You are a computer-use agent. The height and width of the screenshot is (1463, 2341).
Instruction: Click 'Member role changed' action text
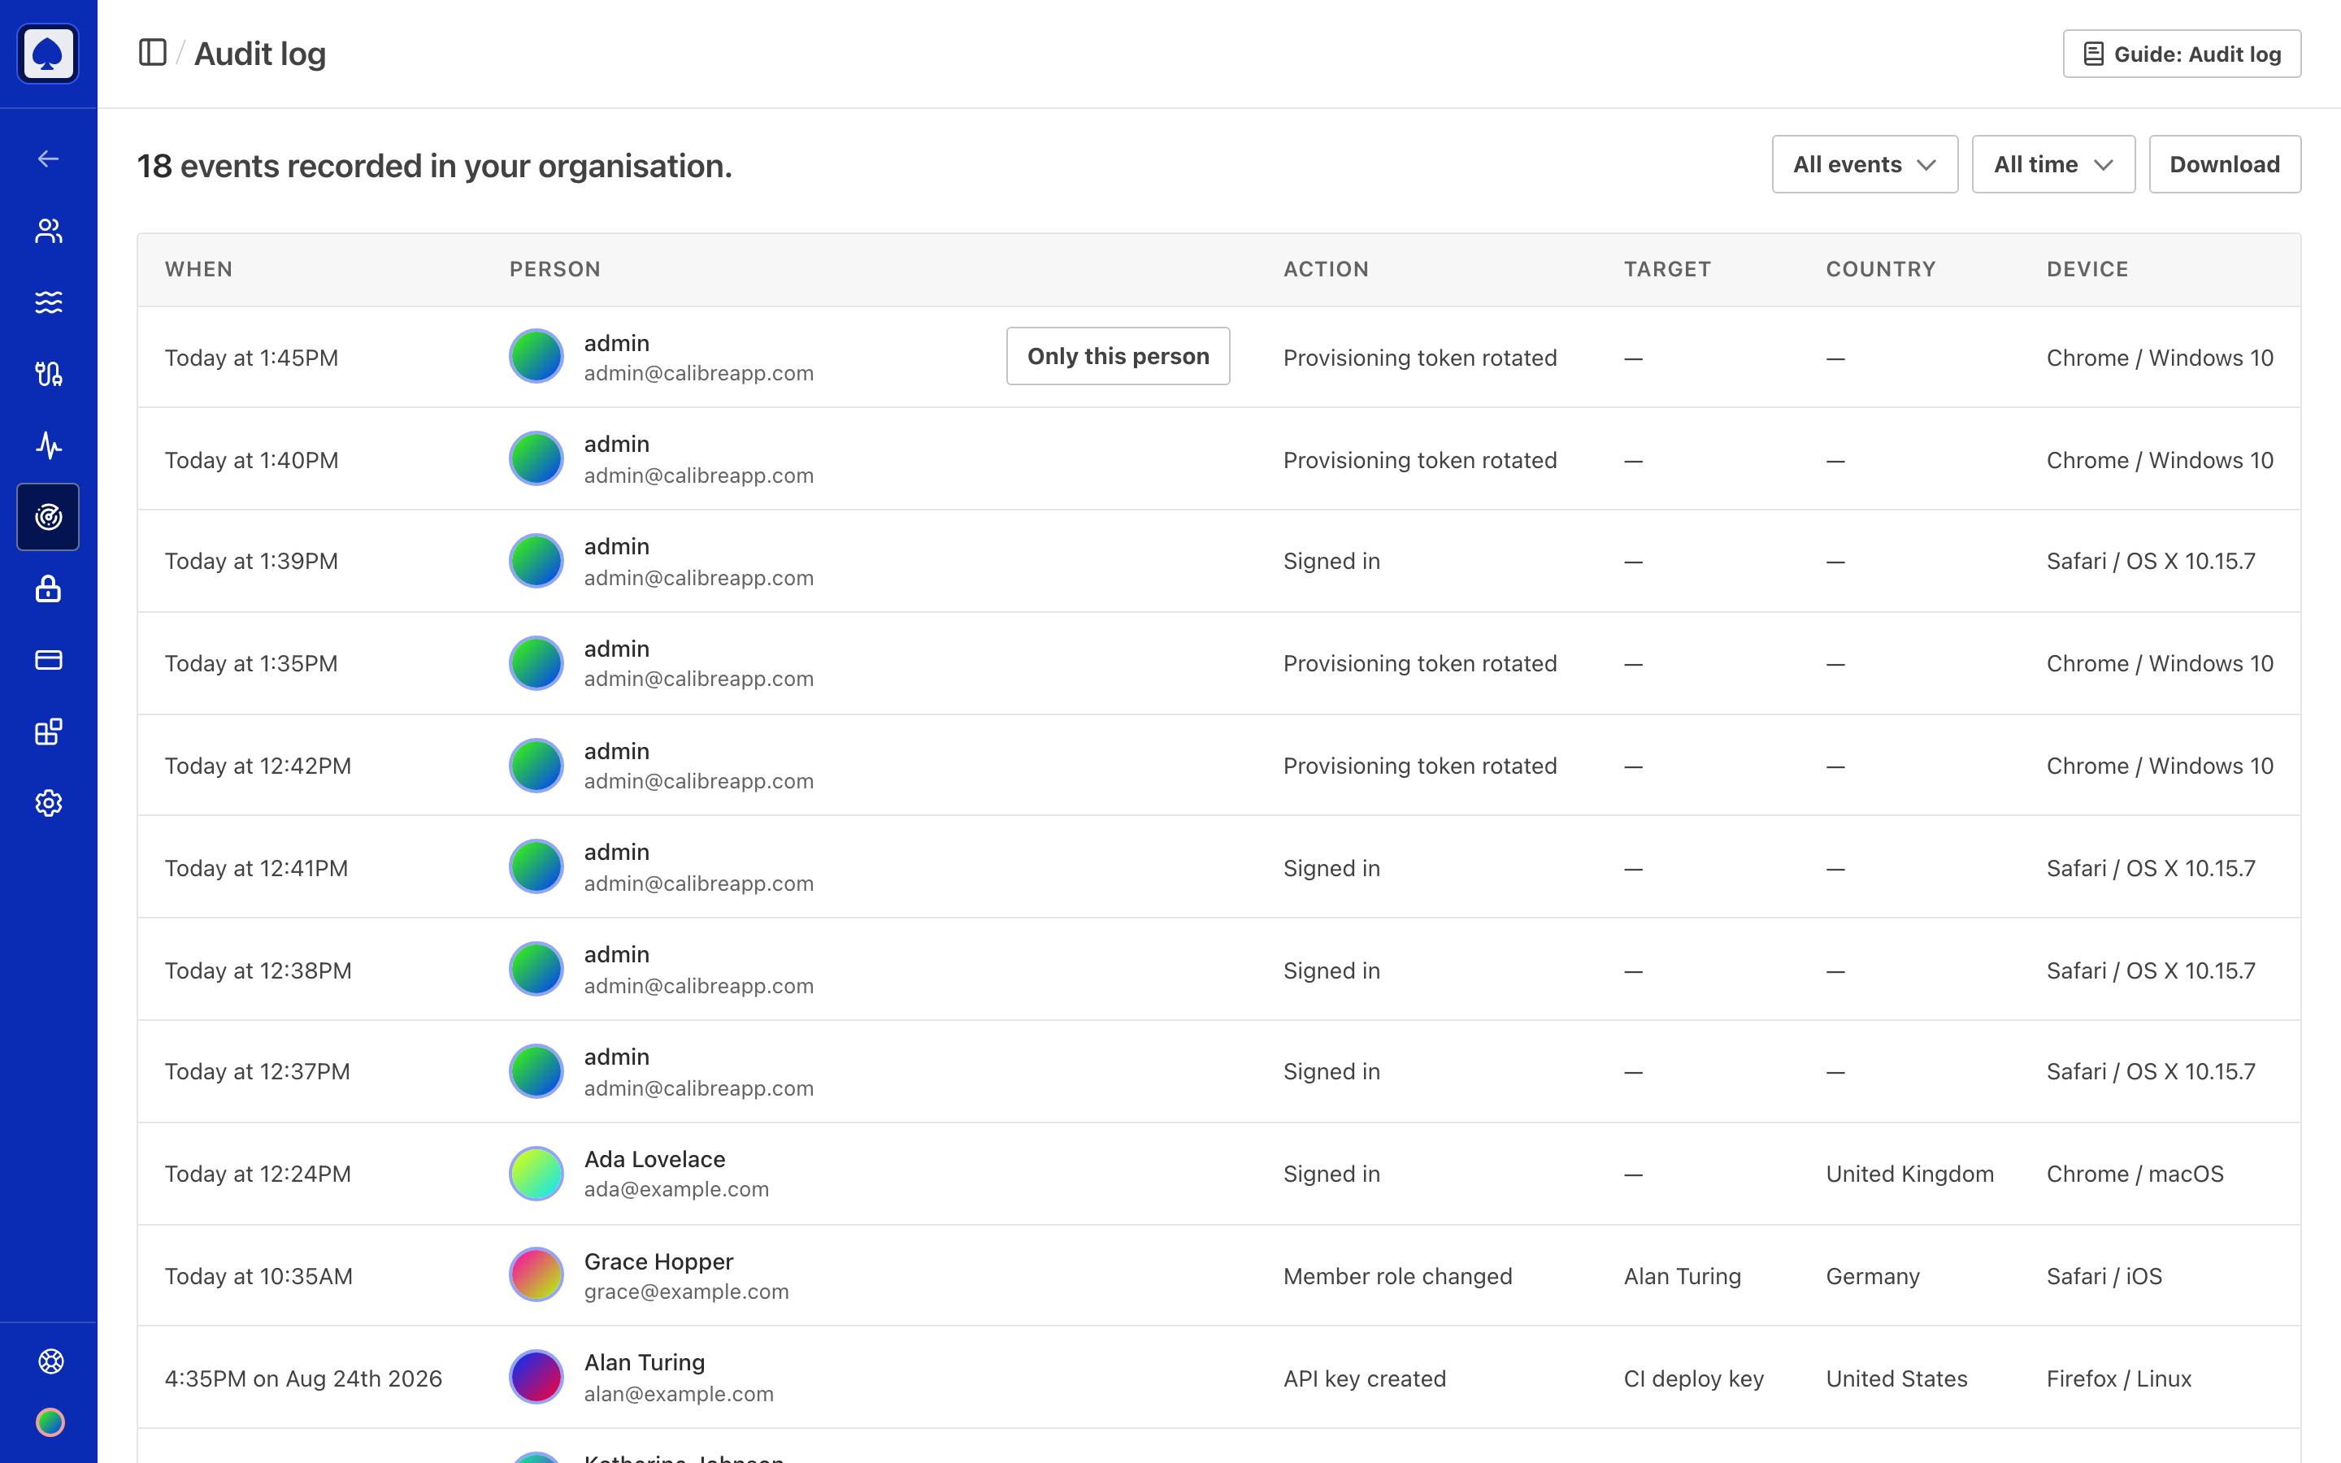point(1396,1276)
